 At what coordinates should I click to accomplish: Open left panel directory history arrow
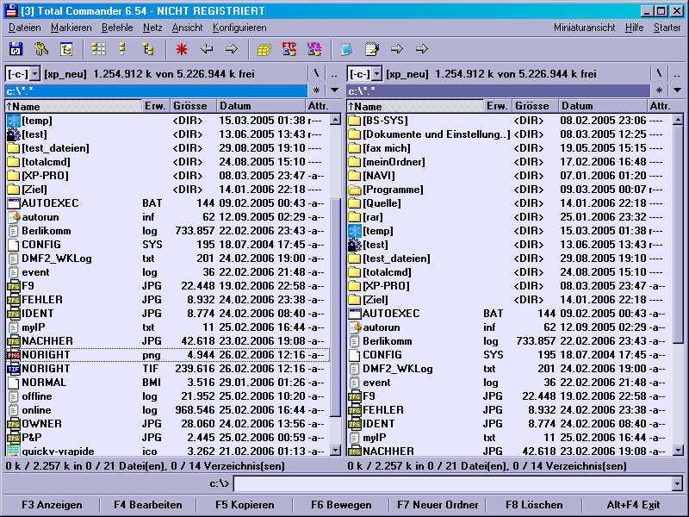pyautogui.click(x=334, y=90)
